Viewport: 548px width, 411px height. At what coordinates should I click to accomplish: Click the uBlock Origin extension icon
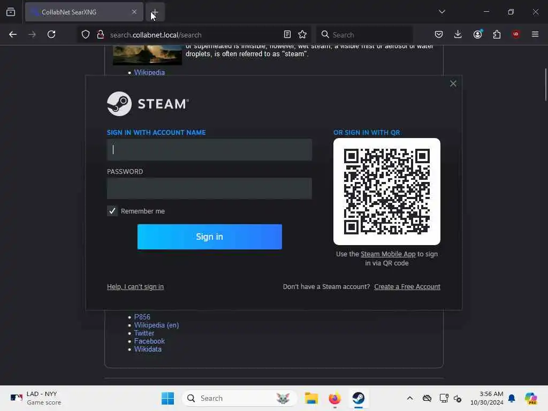pyautogui.click(x=516, y=34)
